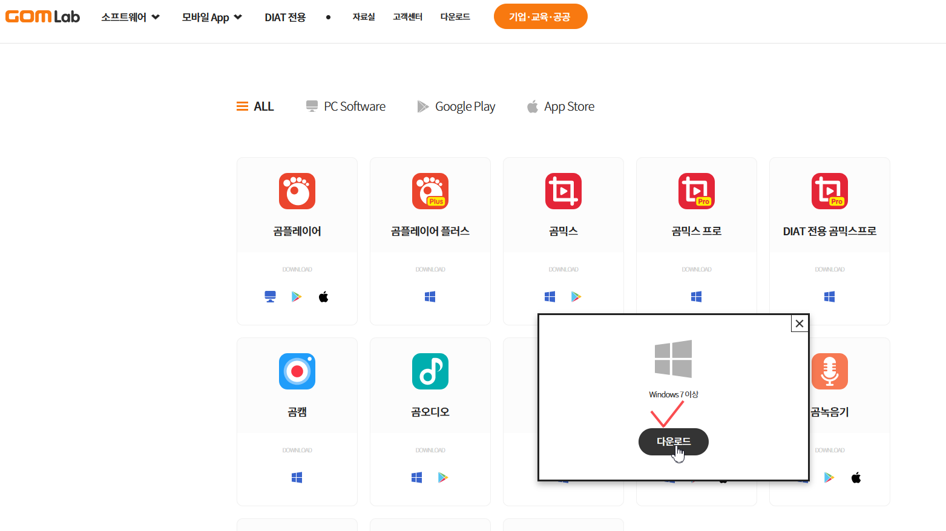This screenshot has height=531, width=946.
Task: Click PC download icon under 곰플레이어
Action: [271, 296]
